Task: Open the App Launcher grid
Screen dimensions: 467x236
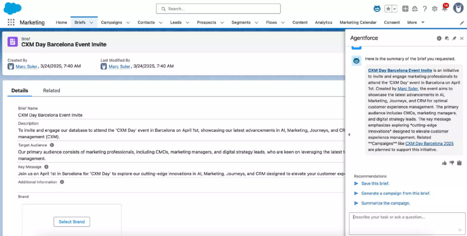Action: (x=11, y=22)
